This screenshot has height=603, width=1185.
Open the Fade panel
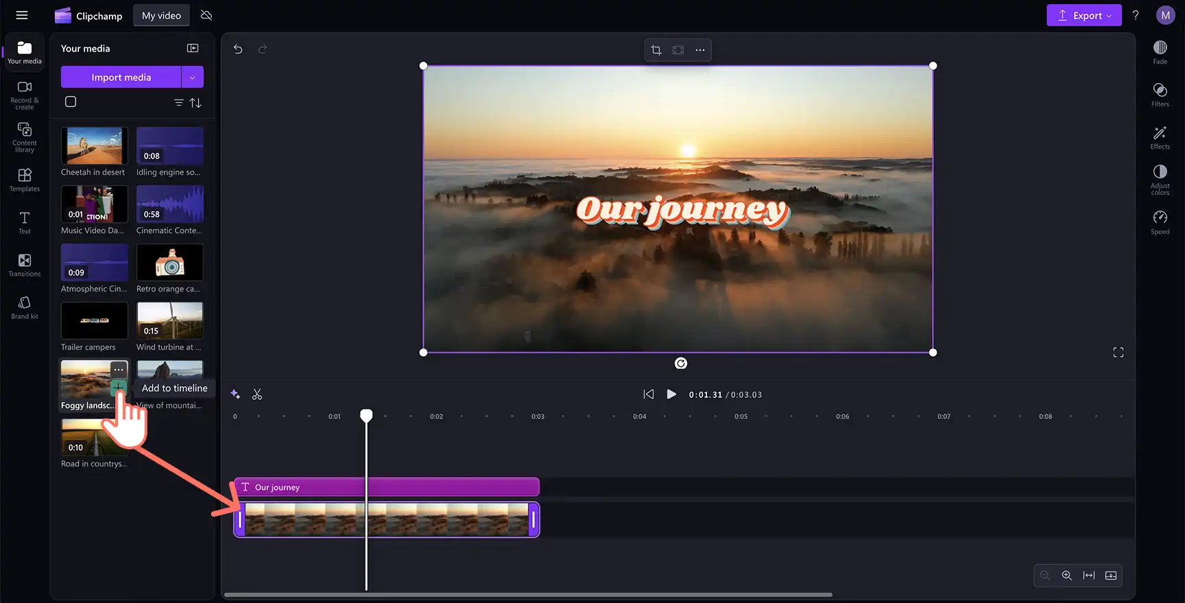click(x=1160, y=52)
